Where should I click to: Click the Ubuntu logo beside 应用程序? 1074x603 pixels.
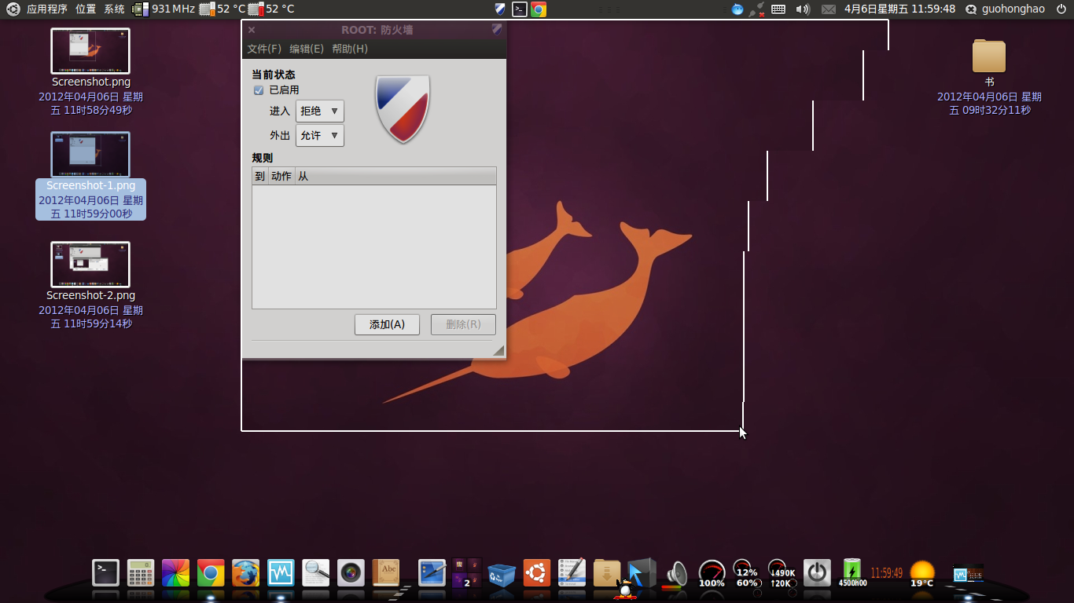pyautogui.click(x=13, y=9)
